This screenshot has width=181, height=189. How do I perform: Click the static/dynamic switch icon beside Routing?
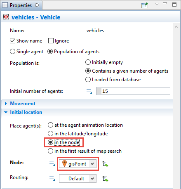click(x=52, y=178)
